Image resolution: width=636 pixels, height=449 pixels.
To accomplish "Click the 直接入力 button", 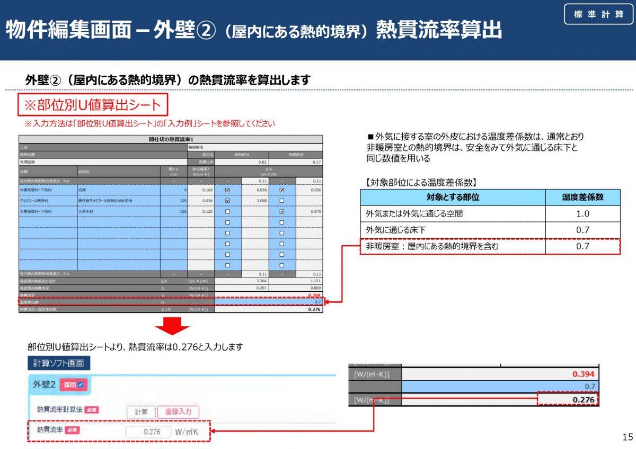I will [x=179, y=411].
